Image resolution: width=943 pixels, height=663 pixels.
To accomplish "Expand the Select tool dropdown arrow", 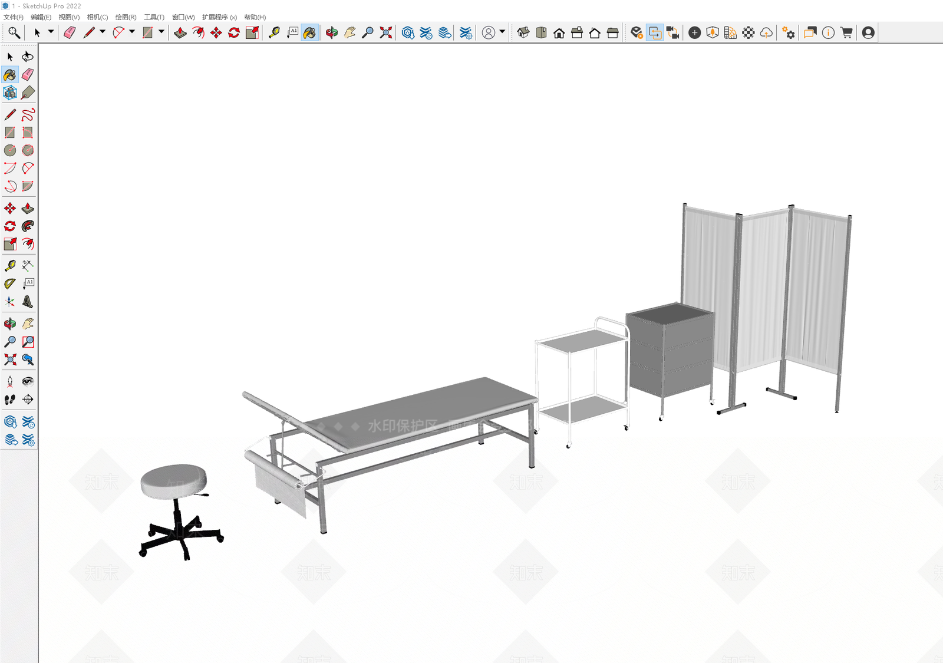I will (x=51, y=32).
